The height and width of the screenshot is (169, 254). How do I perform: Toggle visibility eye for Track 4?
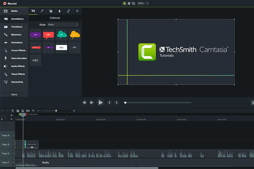12,134
